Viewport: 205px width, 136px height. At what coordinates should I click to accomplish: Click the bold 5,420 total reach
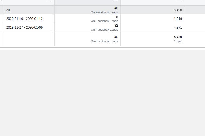(178, 37)
